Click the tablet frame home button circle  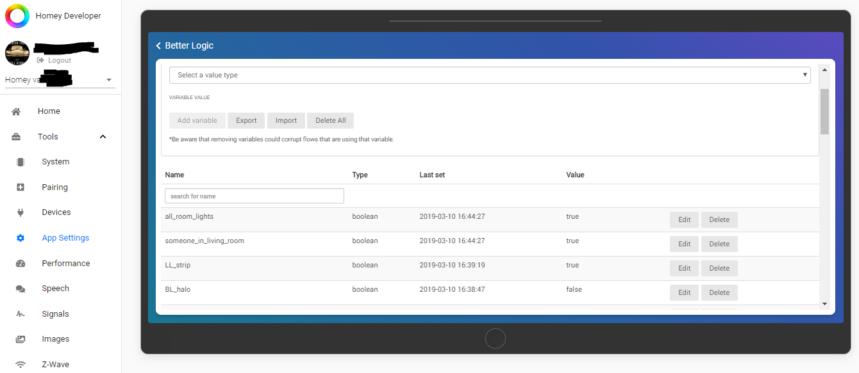click(x=496, y=338)
